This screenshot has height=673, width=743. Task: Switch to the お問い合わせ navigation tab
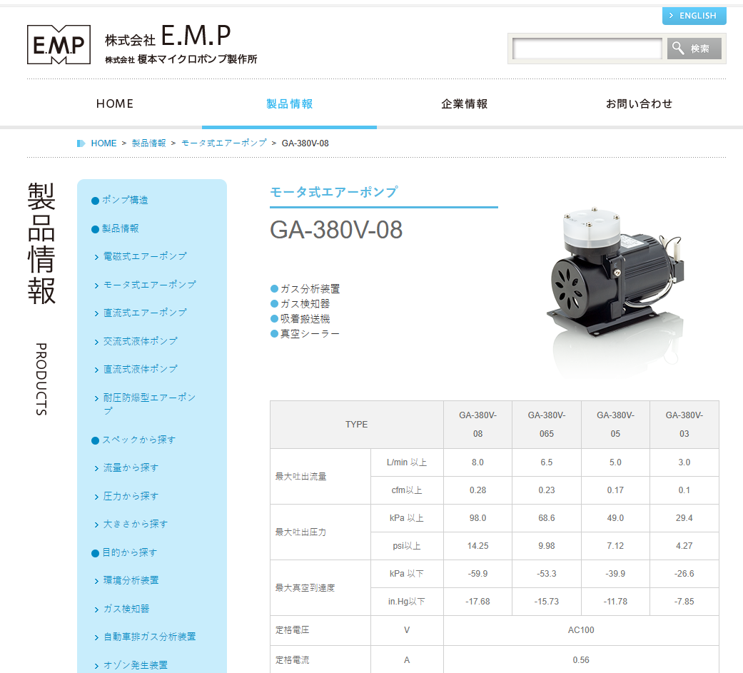pyautogui.click(x=637, y=103)
